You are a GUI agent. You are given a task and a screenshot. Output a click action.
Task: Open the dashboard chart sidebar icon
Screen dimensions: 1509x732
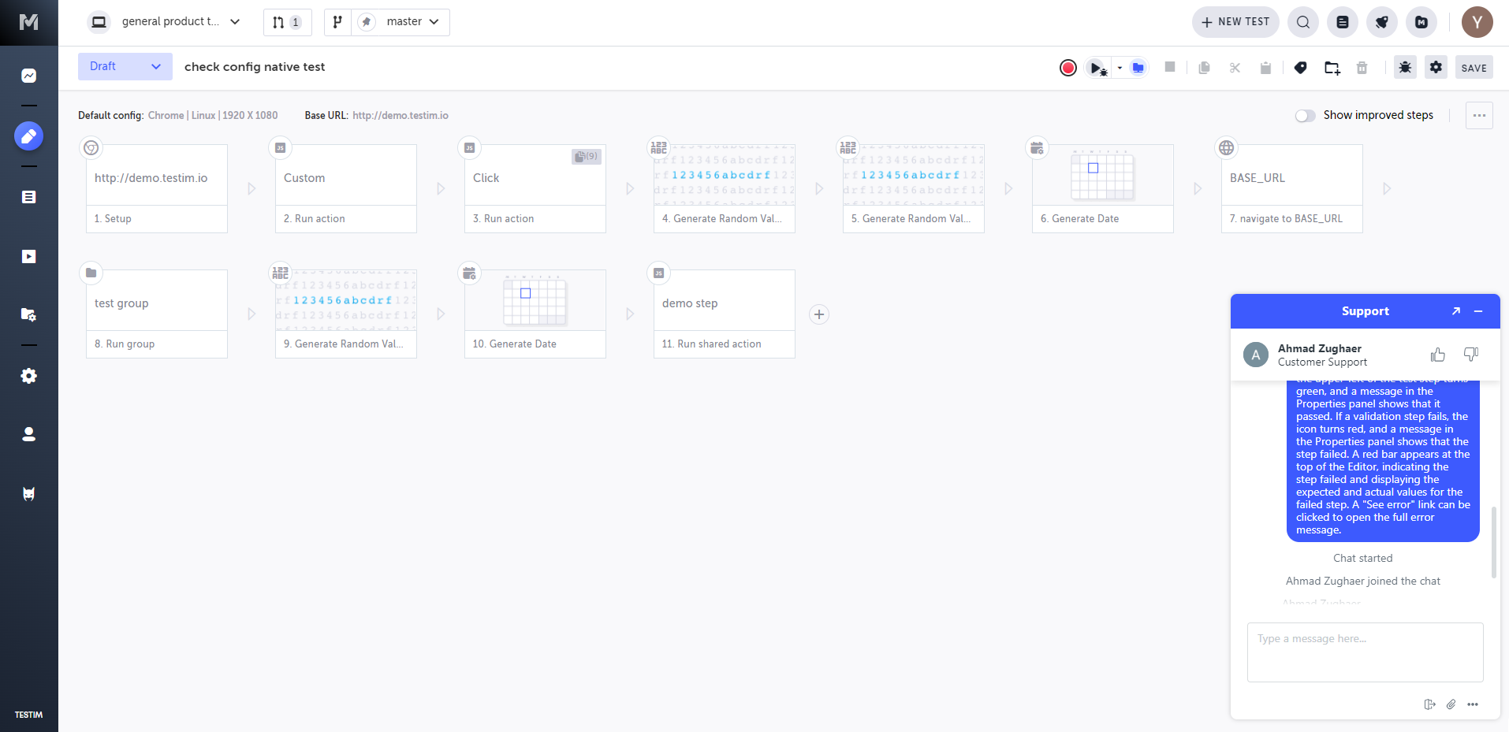tap(29, 76)
